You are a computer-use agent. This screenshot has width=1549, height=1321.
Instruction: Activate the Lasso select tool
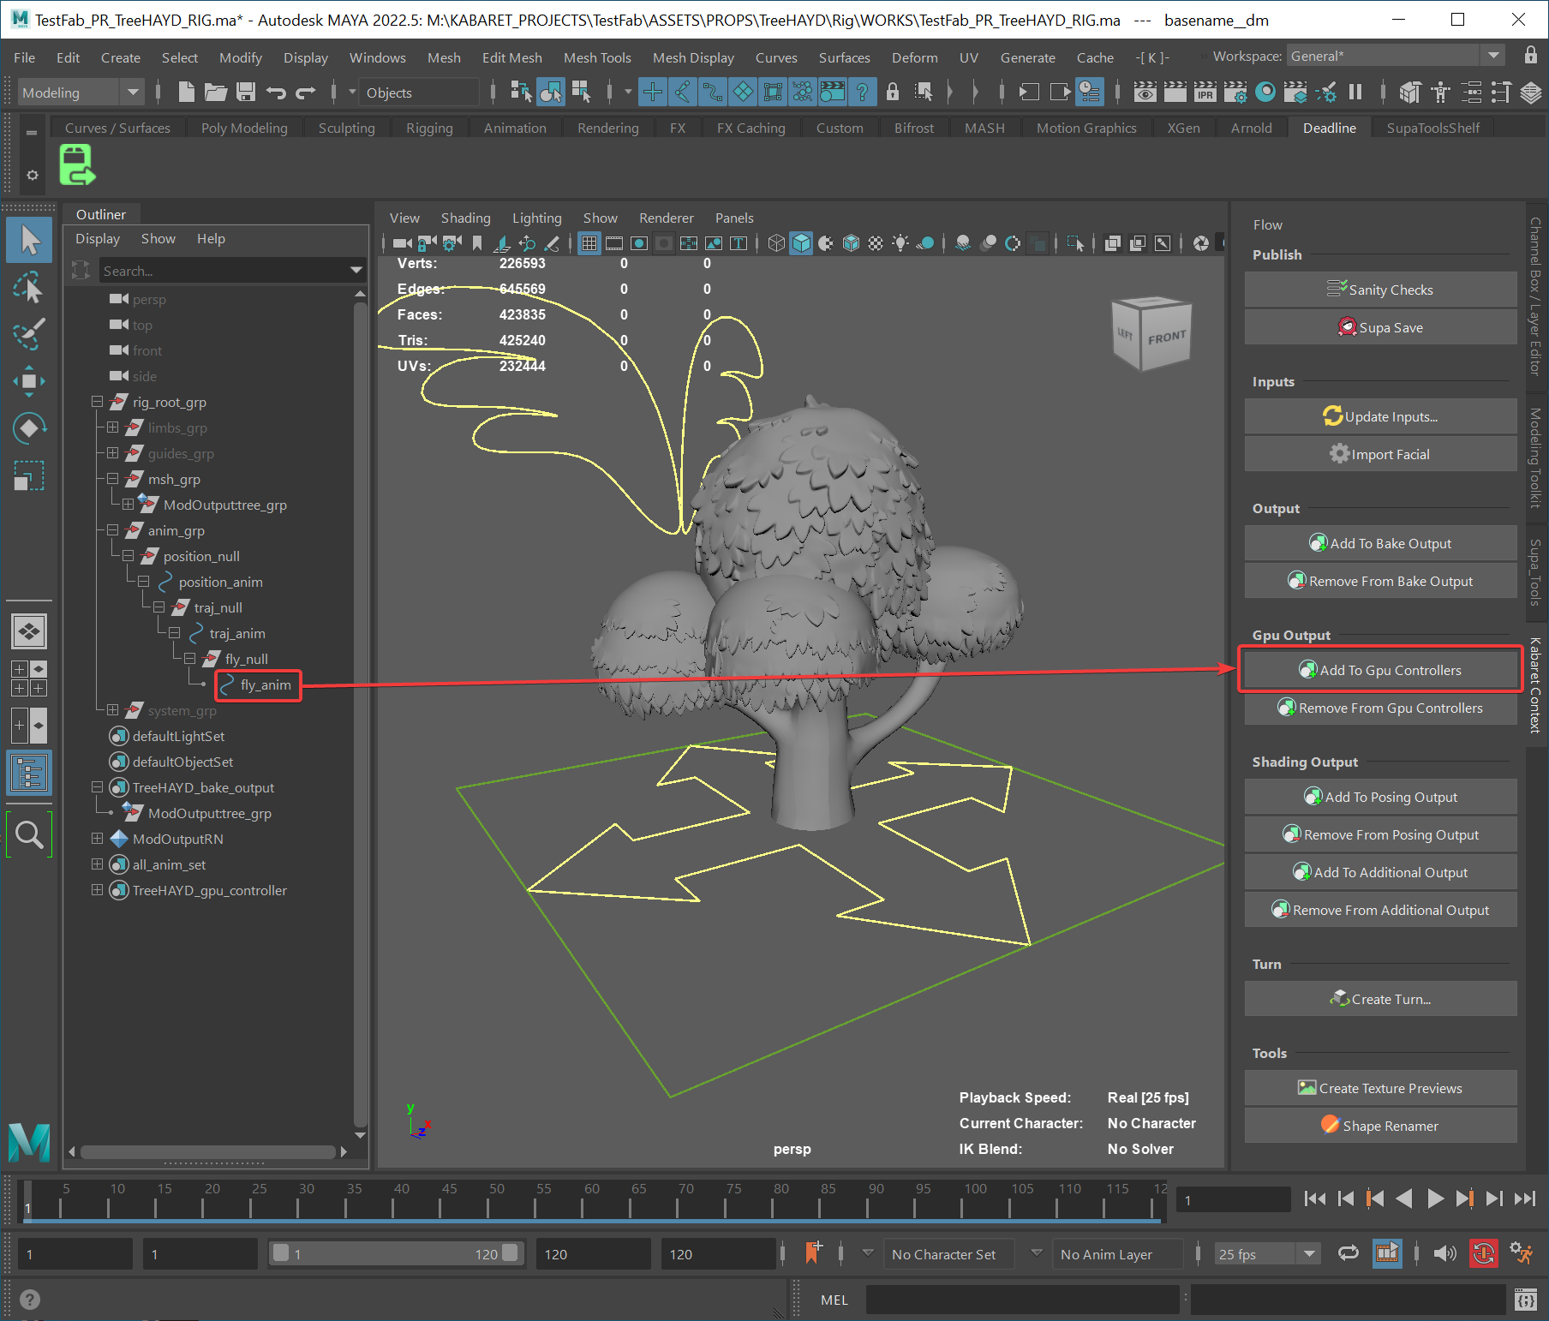click(x=29, y=288)
